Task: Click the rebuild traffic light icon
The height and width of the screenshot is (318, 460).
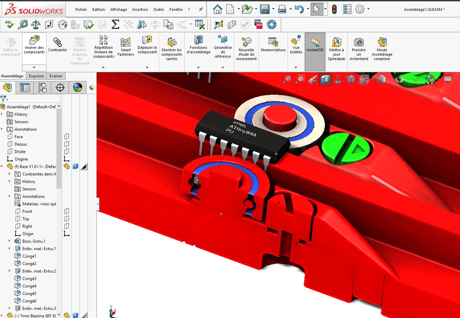Action: pyautogui.click(x=334, y=10)
